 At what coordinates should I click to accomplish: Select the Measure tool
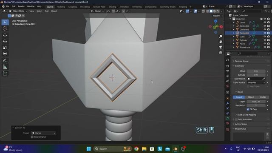click(5, 67)
